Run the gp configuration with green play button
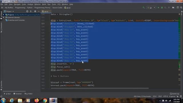 pyautogui.click(x=158, y=8)
